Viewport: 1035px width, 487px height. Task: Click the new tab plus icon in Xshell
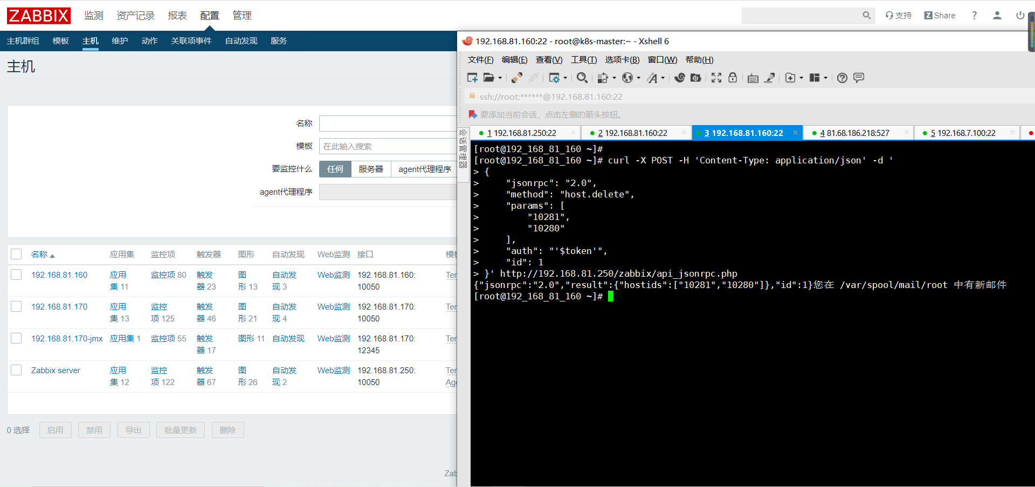pyautogui.click(x=790, y=78)
